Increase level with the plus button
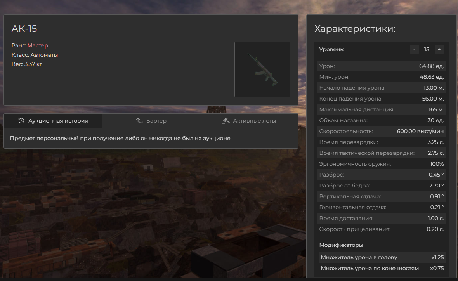The height and width of the screenshot is (281, 458). pyautogui.click(x=439, y=49)
